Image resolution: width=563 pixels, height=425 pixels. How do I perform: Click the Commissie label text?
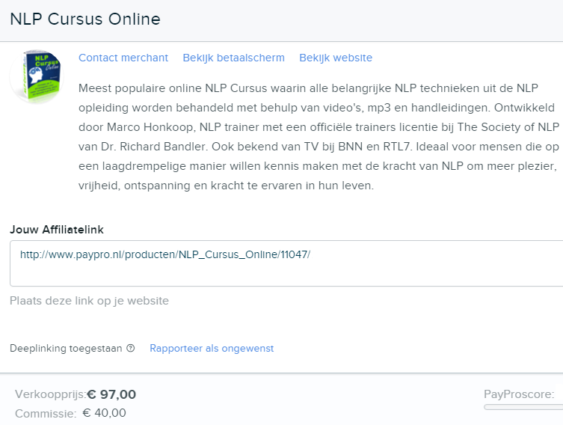point(46,414)
